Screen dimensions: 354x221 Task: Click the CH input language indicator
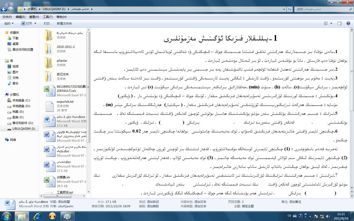pos(289,216)
